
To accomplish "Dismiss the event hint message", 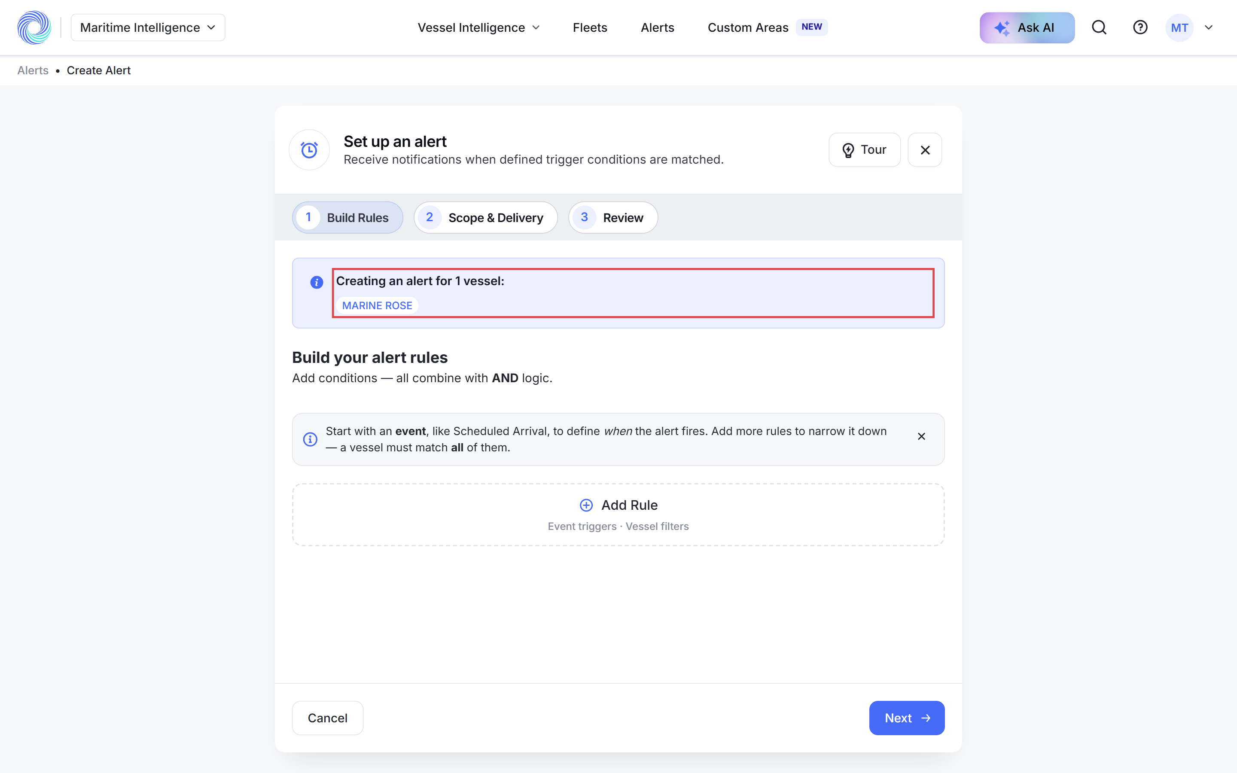I will 921,436.
